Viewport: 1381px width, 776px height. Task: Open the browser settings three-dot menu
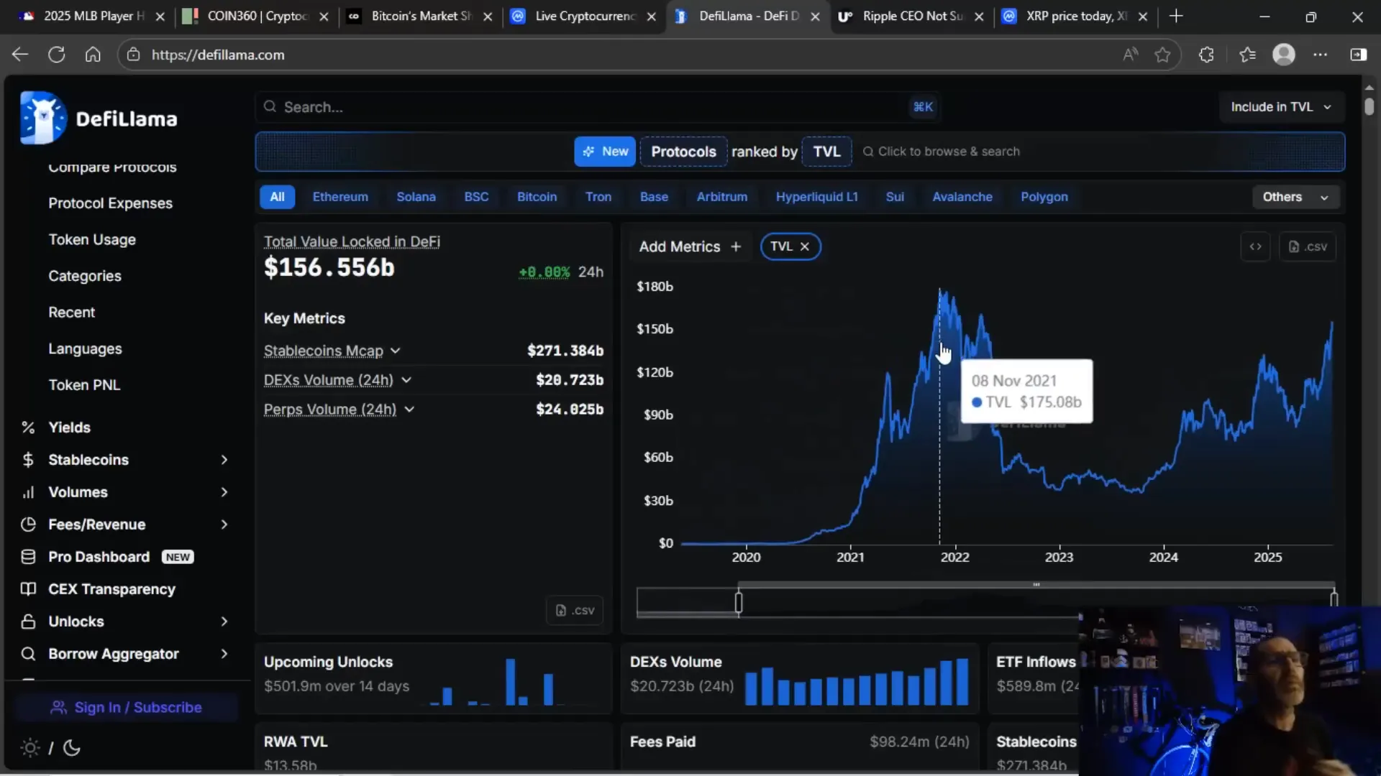point(1321,55)
